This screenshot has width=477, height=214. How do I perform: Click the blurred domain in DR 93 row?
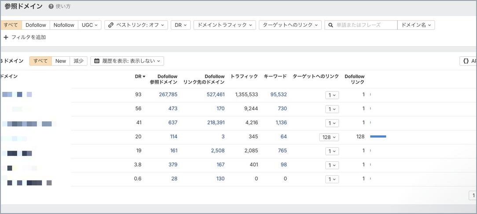point(17,94)
